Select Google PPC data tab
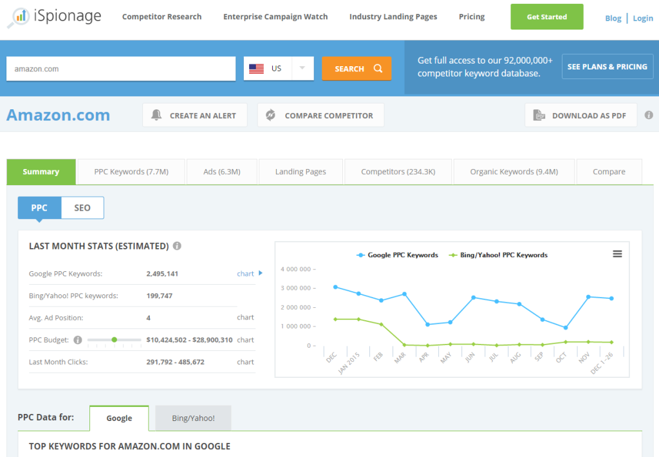This screenshot has width=659, height=457. pos(119,418)
